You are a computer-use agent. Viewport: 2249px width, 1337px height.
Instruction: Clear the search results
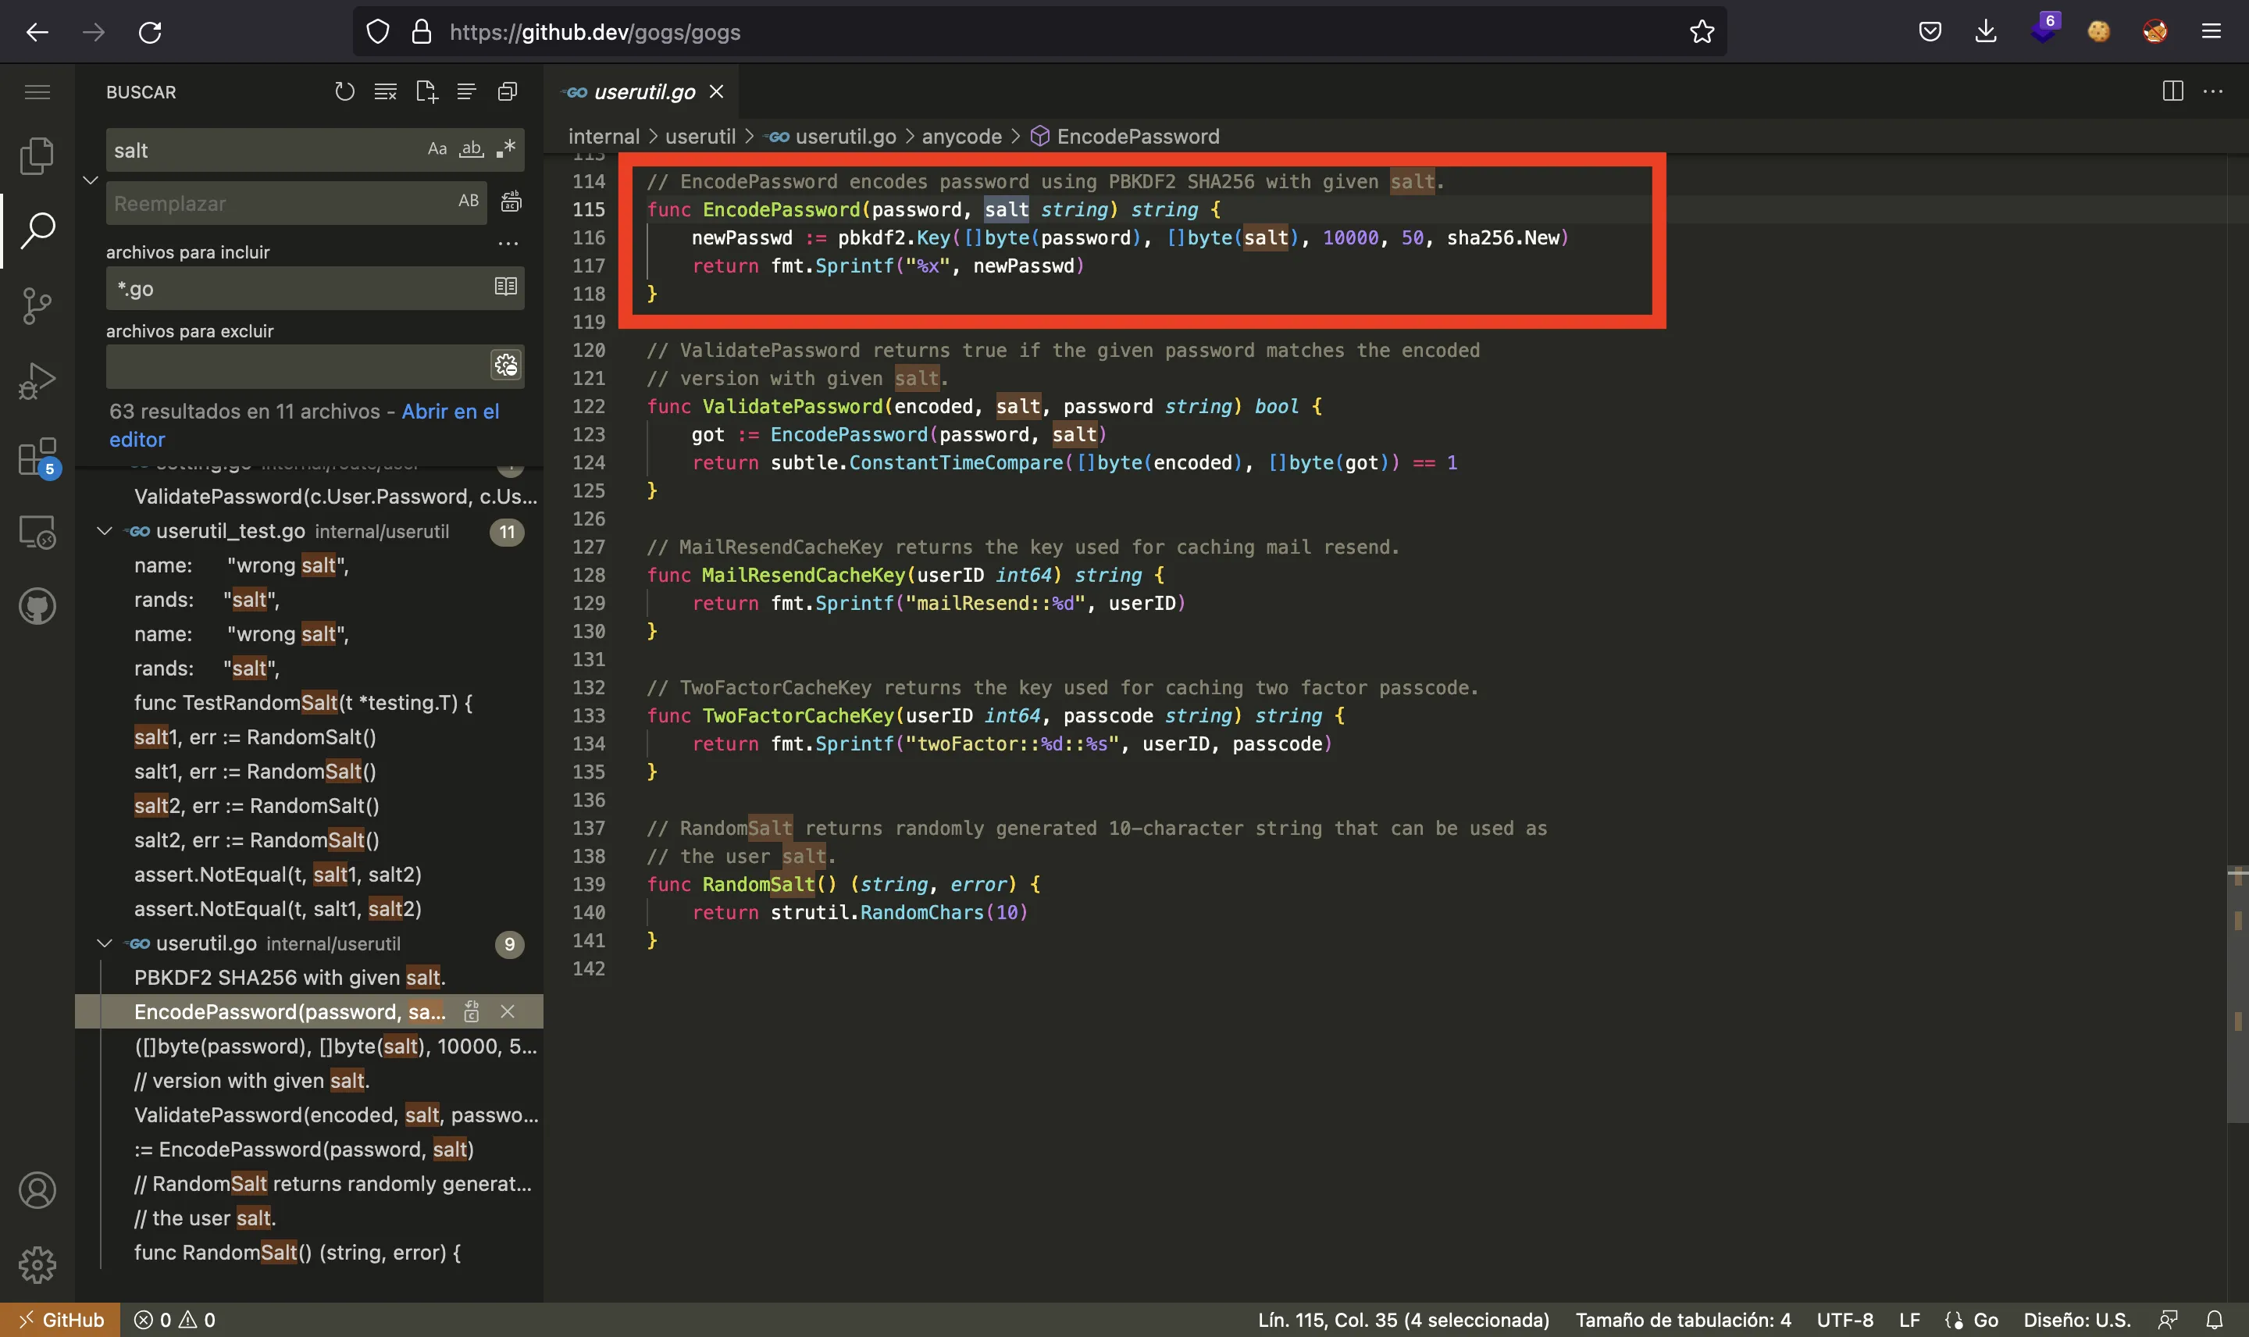[386, 92]
